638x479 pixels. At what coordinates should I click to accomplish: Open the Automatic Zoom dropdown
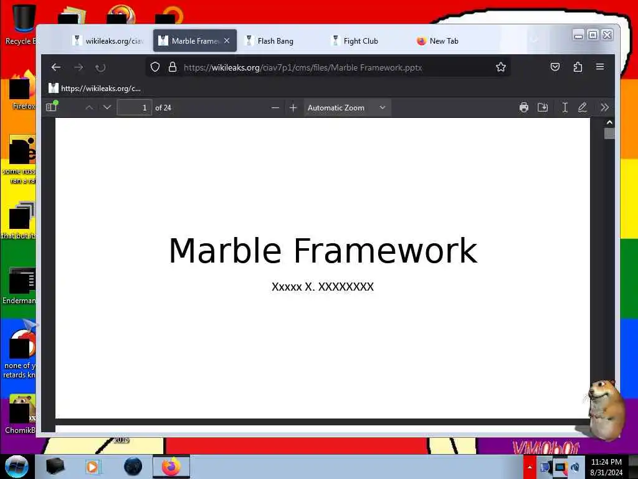coord(346,108)
